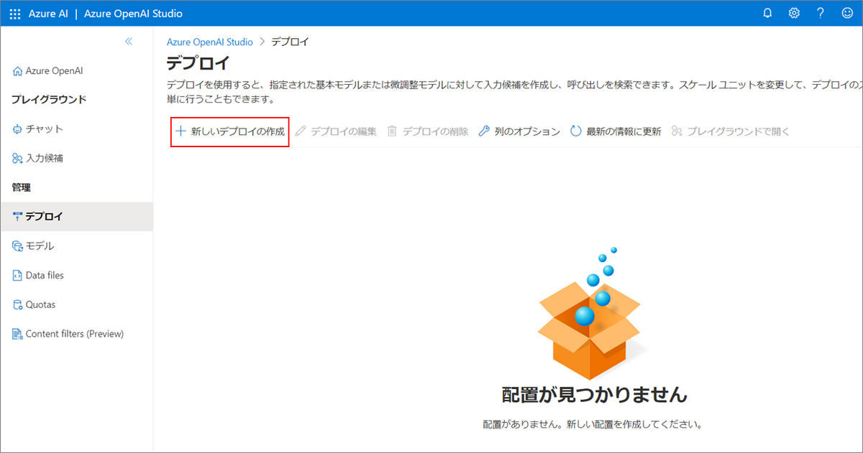Click the feedback smiley icon

point(847,13)
